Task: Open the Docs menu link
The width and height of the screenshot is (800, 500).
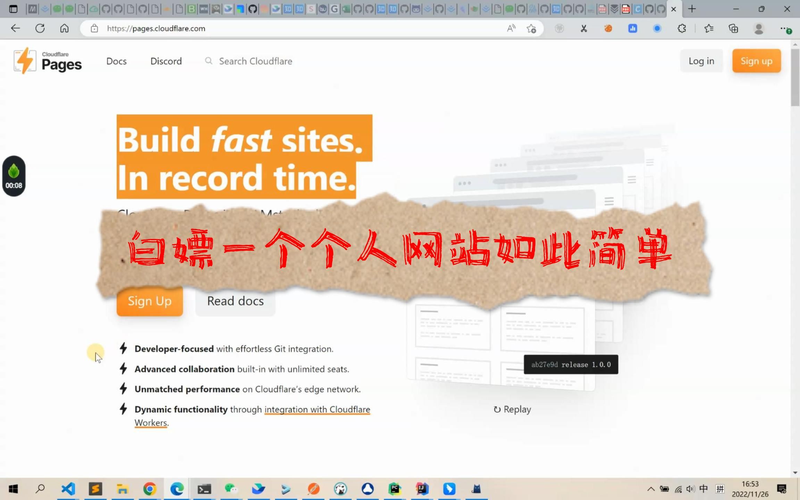Action: point(116,61)
